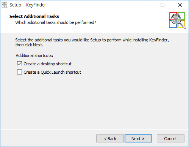Click the grayed-out maximize window button
Image resolution: width=189 pixels, height=147 pixels.
[162, 5]
